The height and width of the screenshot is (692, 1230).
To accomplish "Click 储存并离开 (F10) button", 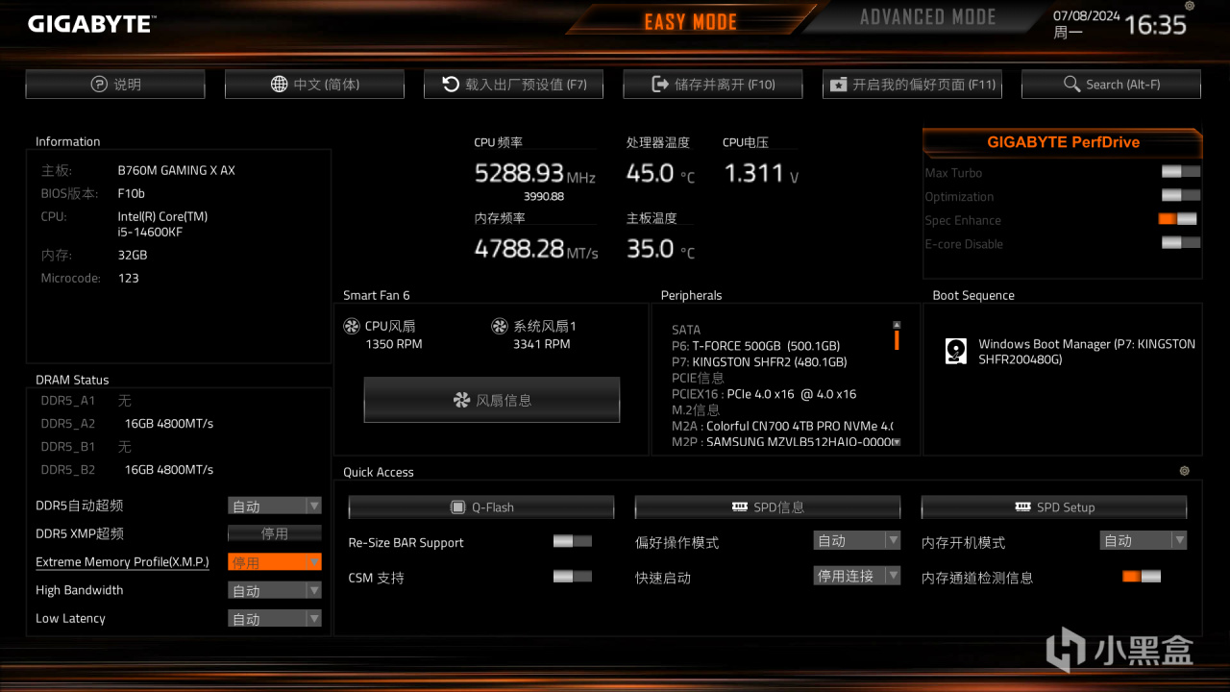I will (x=713, y=85).
